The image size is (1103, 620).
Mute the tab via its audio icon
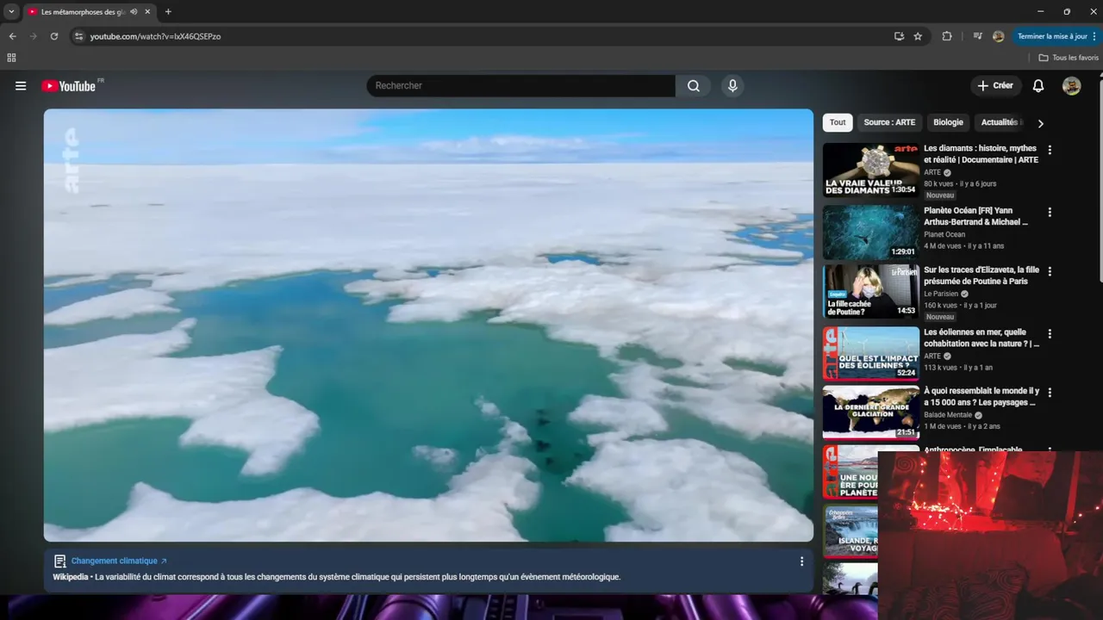point(134,12)
